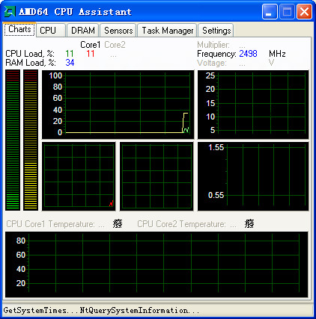Click the Core1 load chart with red trace
The width and height of the screenshot is (316, 319).
pyautogui.click(x=79, y=176)
